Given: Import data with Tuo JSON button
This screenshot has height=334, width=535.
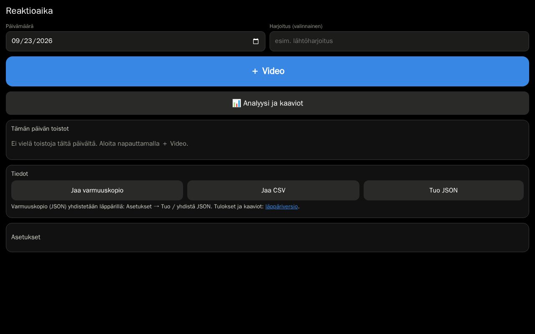Looking at the screenshot, I should tap(443, 190).
